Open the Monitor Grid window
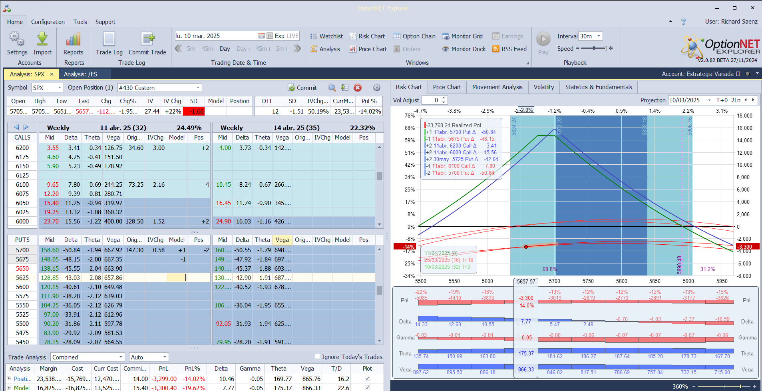 point(462,36)
